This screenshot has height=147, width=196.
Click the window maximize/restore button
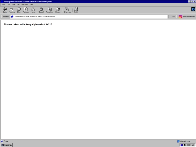(x=192, y=1)
